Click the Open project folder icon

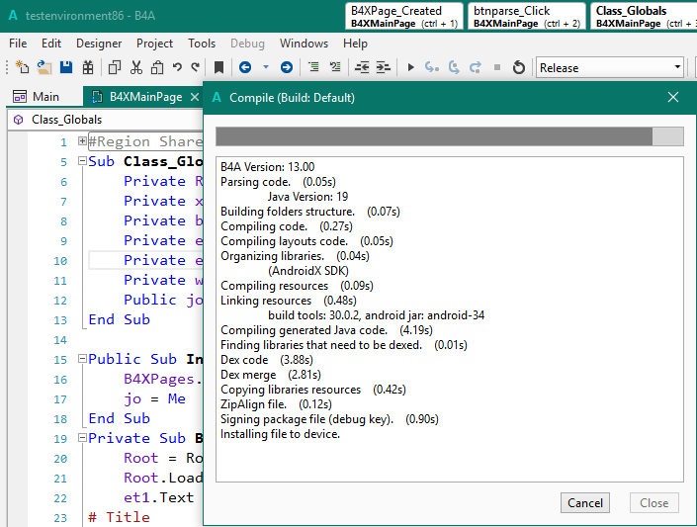pos(44,67)
